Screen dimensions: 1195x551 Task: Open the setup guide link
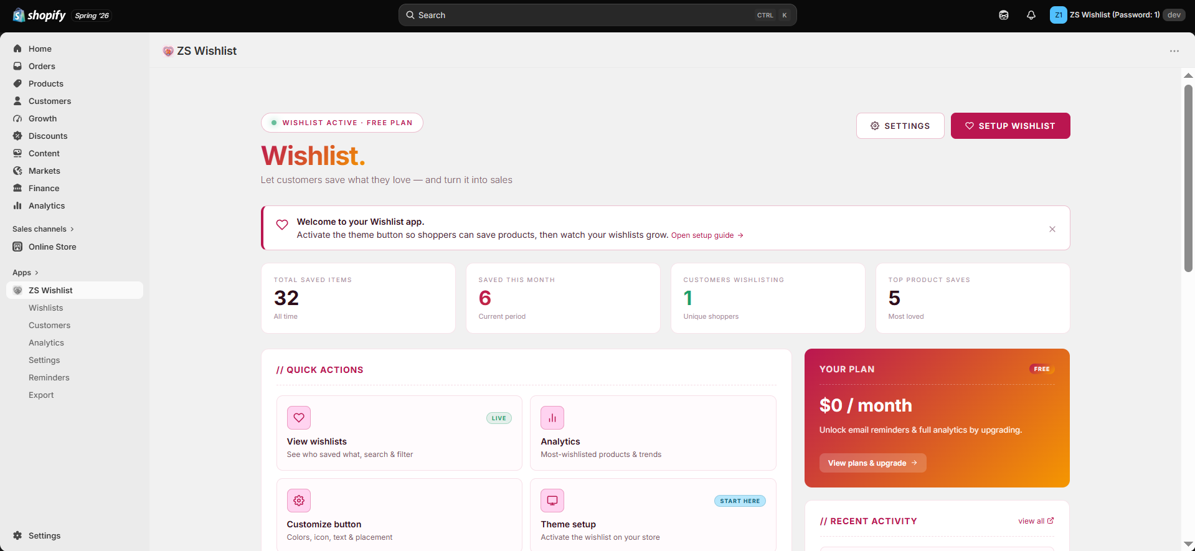(x=707, y=235)
